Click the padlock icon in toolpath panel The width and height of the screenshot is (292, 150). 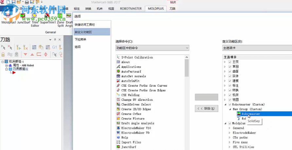point(3,54)
